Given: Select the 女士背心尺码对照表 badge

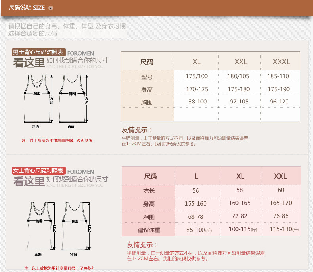Looking at the screenshot, I should tap(38, 170).
